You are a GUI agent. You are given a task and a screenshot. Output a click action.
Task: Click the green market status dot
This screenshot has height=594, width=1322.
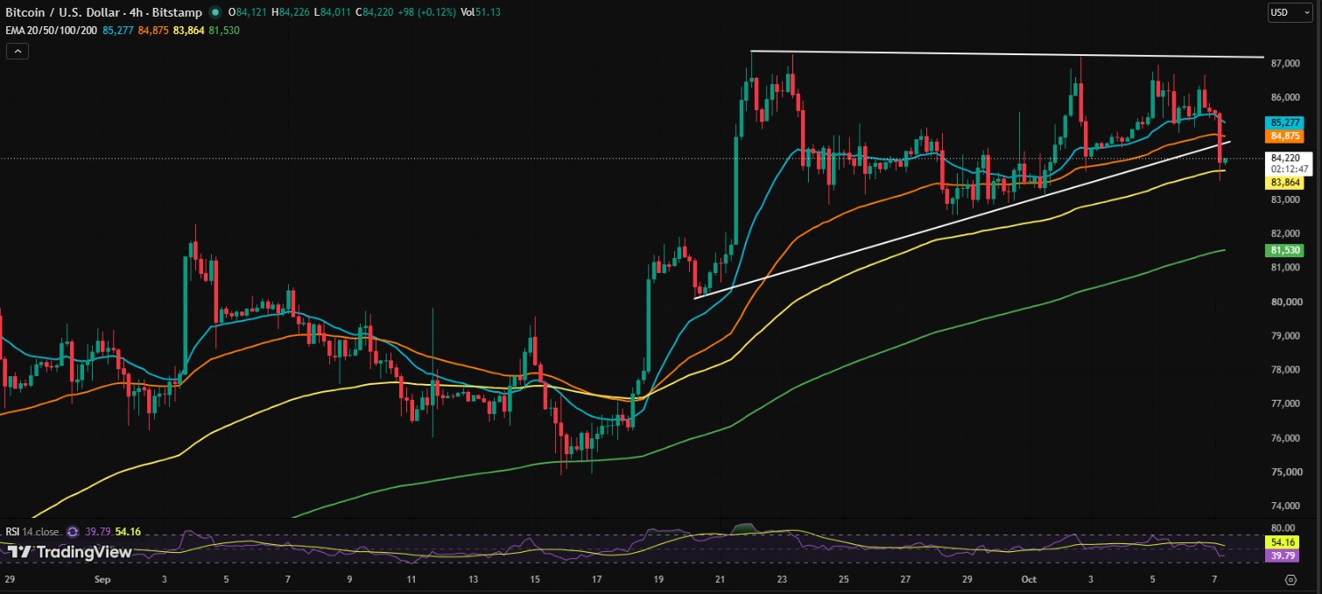(x=215, y=13)
